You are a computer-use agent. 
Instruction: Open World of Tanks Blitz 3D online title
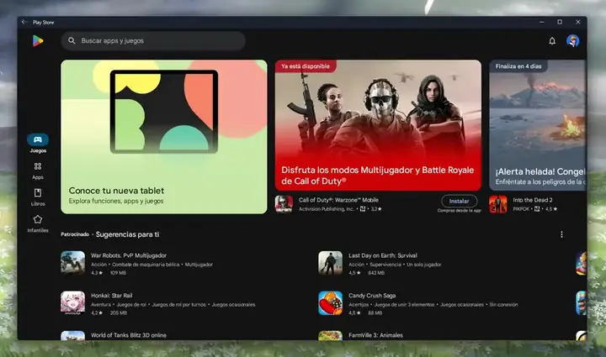coord(129,335)
